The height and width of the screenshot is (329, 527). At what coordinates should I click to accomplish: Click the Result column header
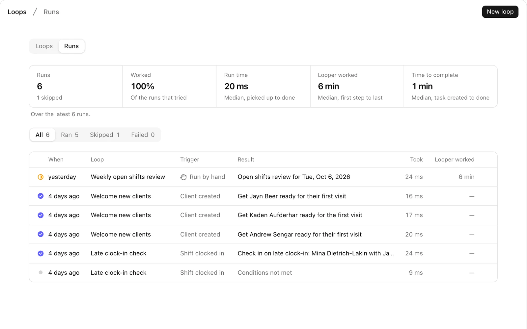click(x=246, y=160)
